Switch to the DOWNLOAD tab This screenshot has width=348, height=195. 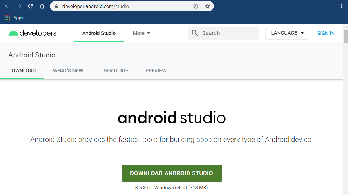click(22, 71)
